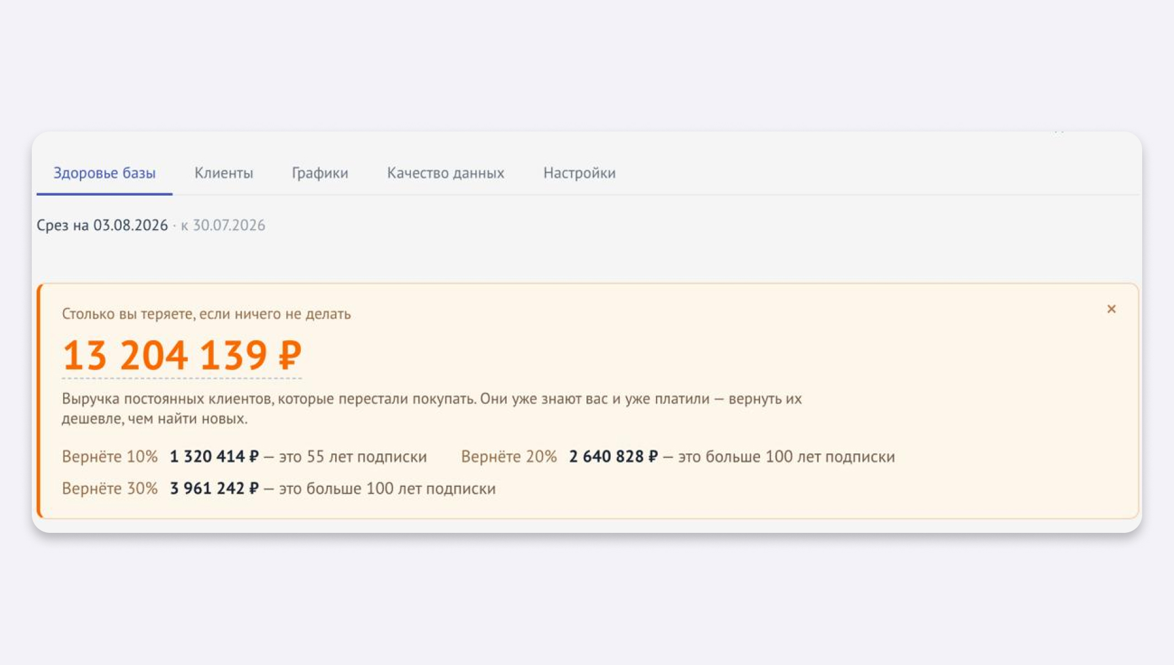Click the text это 55 лет подписки
Image resolution: width=1174 pixels, height=665 pixels.
(x=353, y=456)
